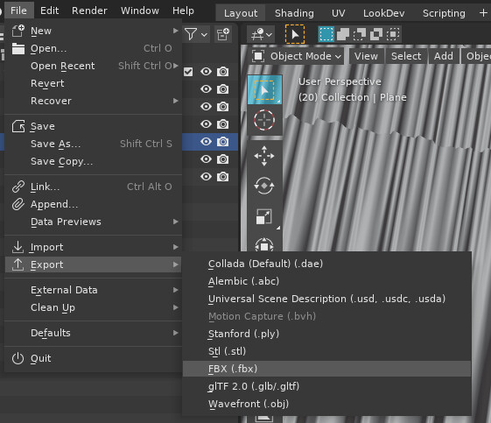Select the Cursor tool in viewport toolbar
Viewport: 491px width, 423px height.
coord(264,120)
